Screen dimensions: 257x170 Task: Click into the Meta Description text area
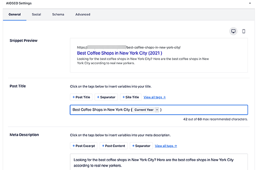(x=159, y=162)
